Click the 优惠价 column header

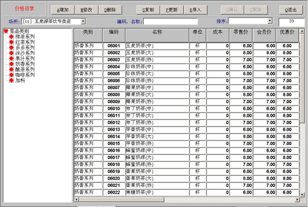point(287,35)
